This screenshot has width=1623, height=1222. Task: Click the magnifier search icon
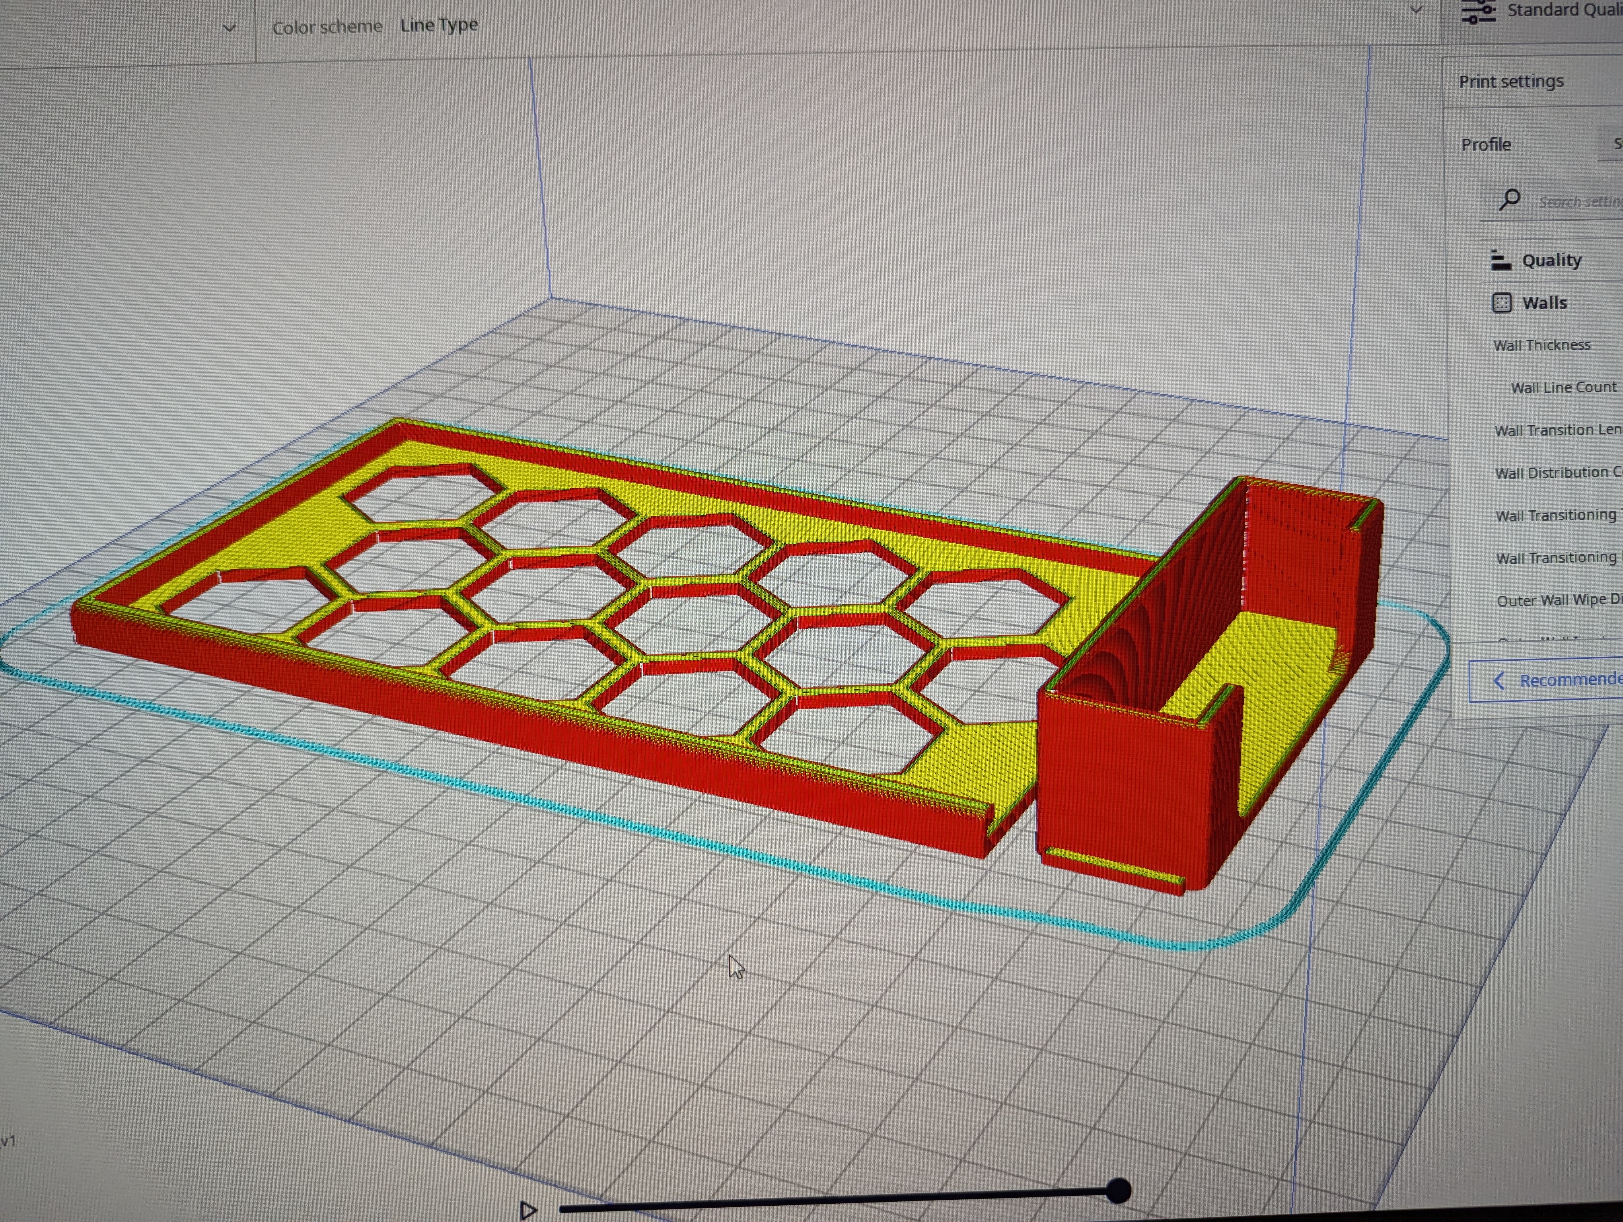coord(1509,200)
